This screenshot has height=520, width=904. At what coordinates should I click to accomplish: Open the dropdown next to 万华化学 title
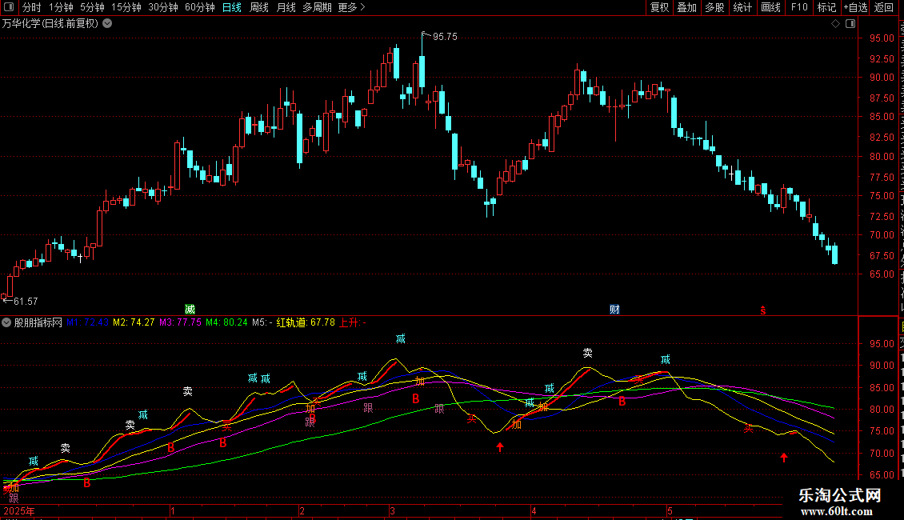pos(107,24)
